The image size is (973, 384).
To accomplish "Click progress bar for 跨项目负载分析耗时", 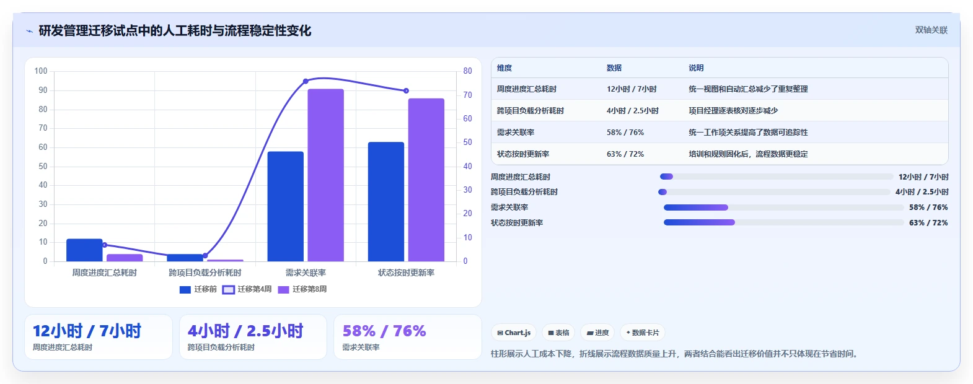I will tap(774, 192).
